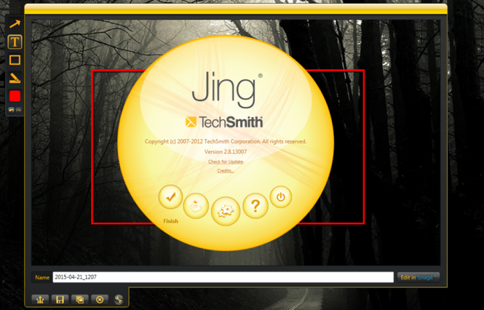Open Help question mark icon
The image size is (484, 310).
(x=255, y=206)
